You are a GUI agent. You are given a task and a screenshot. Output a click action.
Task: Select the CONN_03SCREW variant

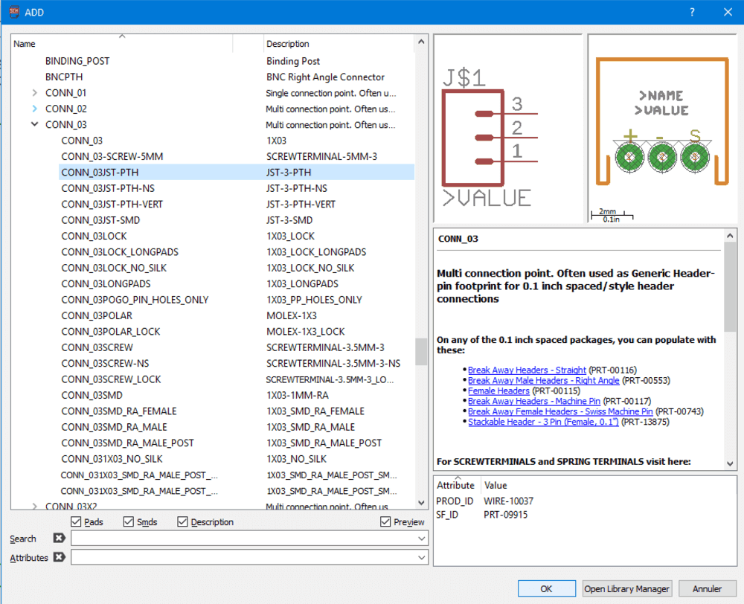(x=97, y=347)
